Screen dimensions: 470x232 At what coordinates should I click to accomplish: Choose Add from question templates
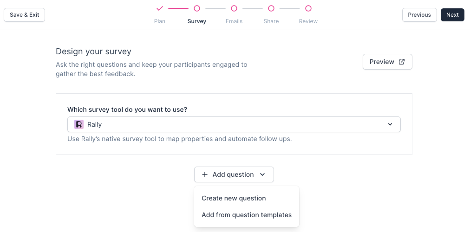tap(247, 215)
